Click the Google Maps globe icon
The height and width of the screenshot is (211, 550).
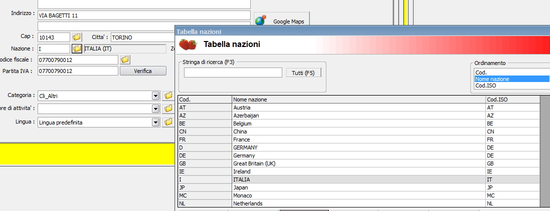(x=260, y=21)
